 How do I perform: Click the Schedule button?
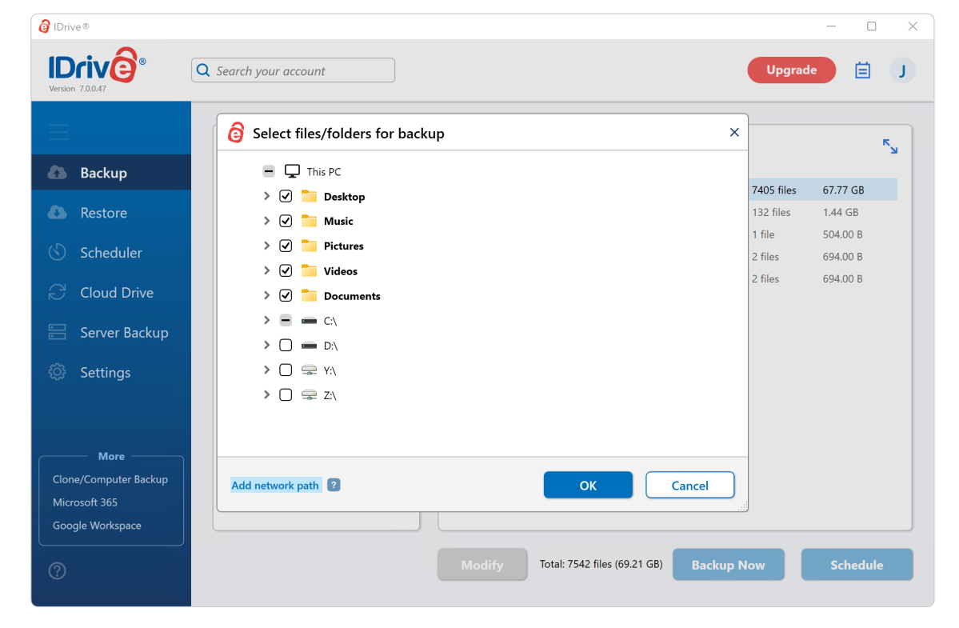tap(857, 565)
